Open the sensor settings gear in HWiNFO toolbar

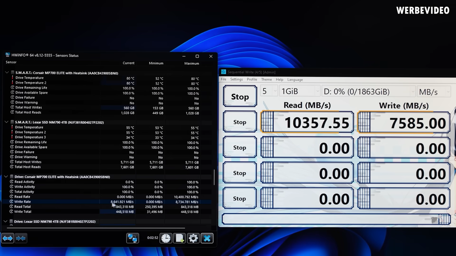coord(193,238)
